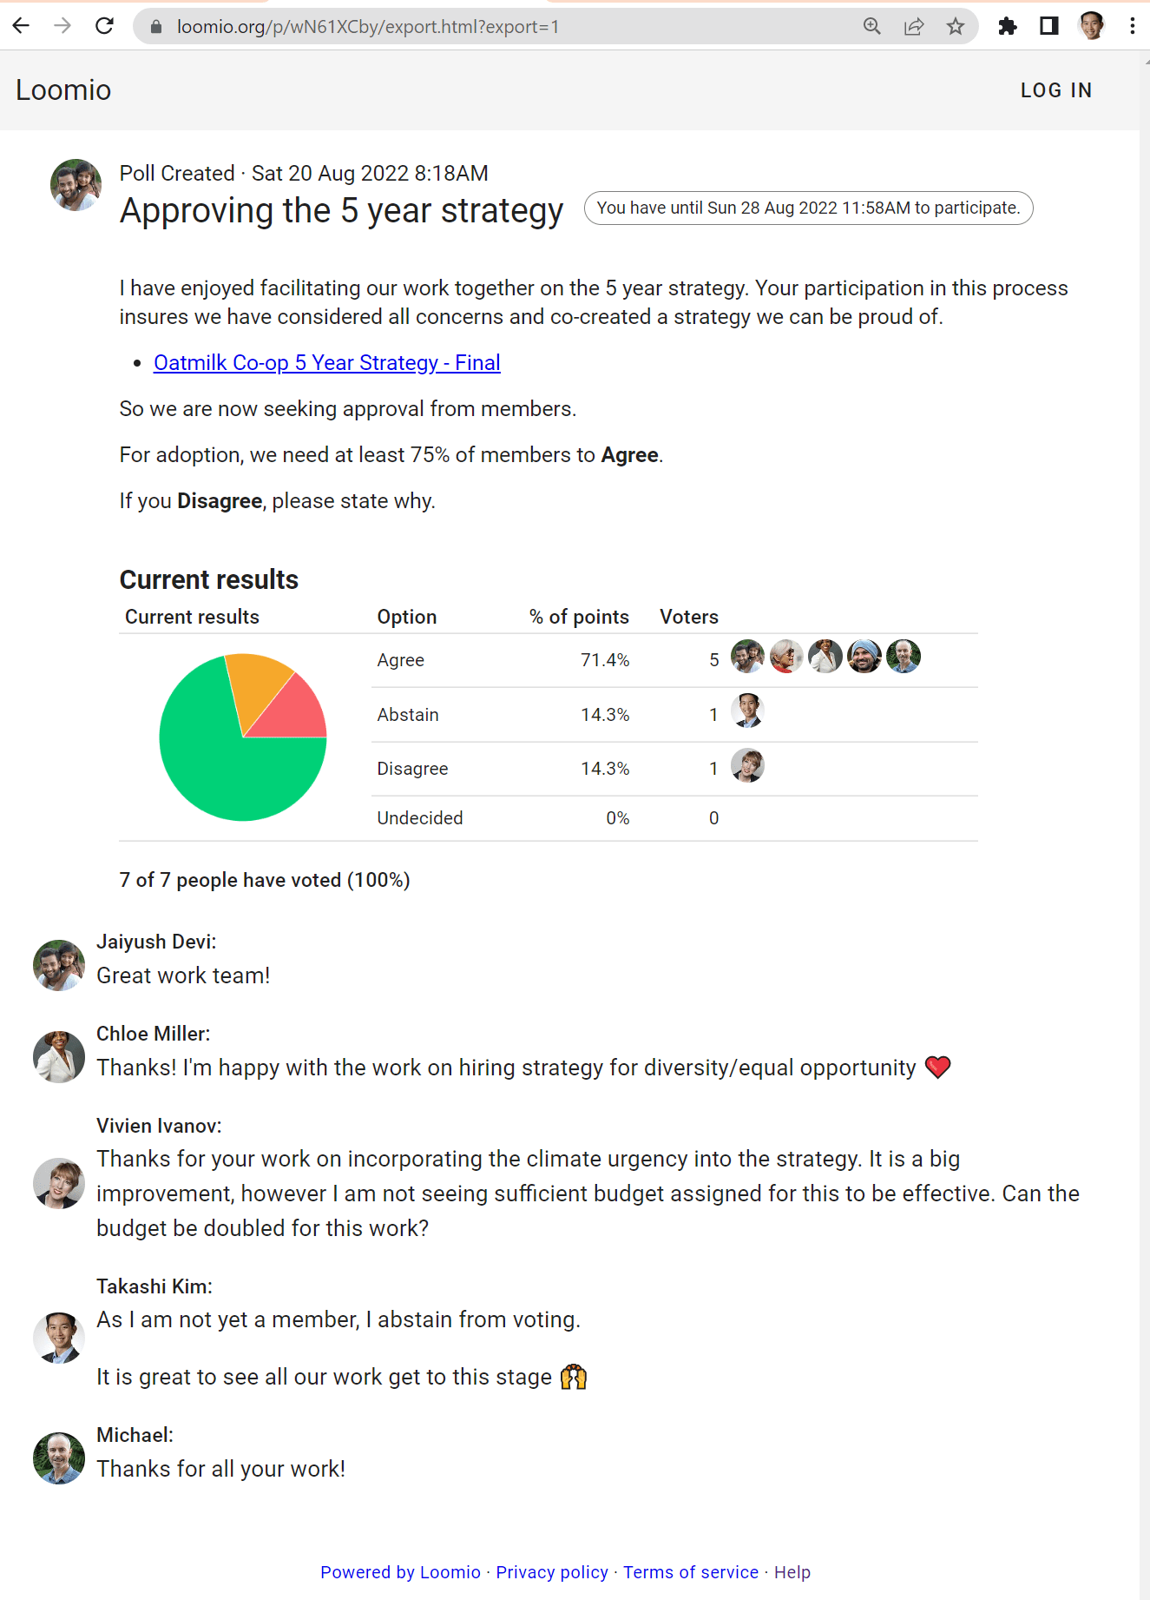Click the share page icon
This screenshot has height=1600, width=1150.
(914, 27)
